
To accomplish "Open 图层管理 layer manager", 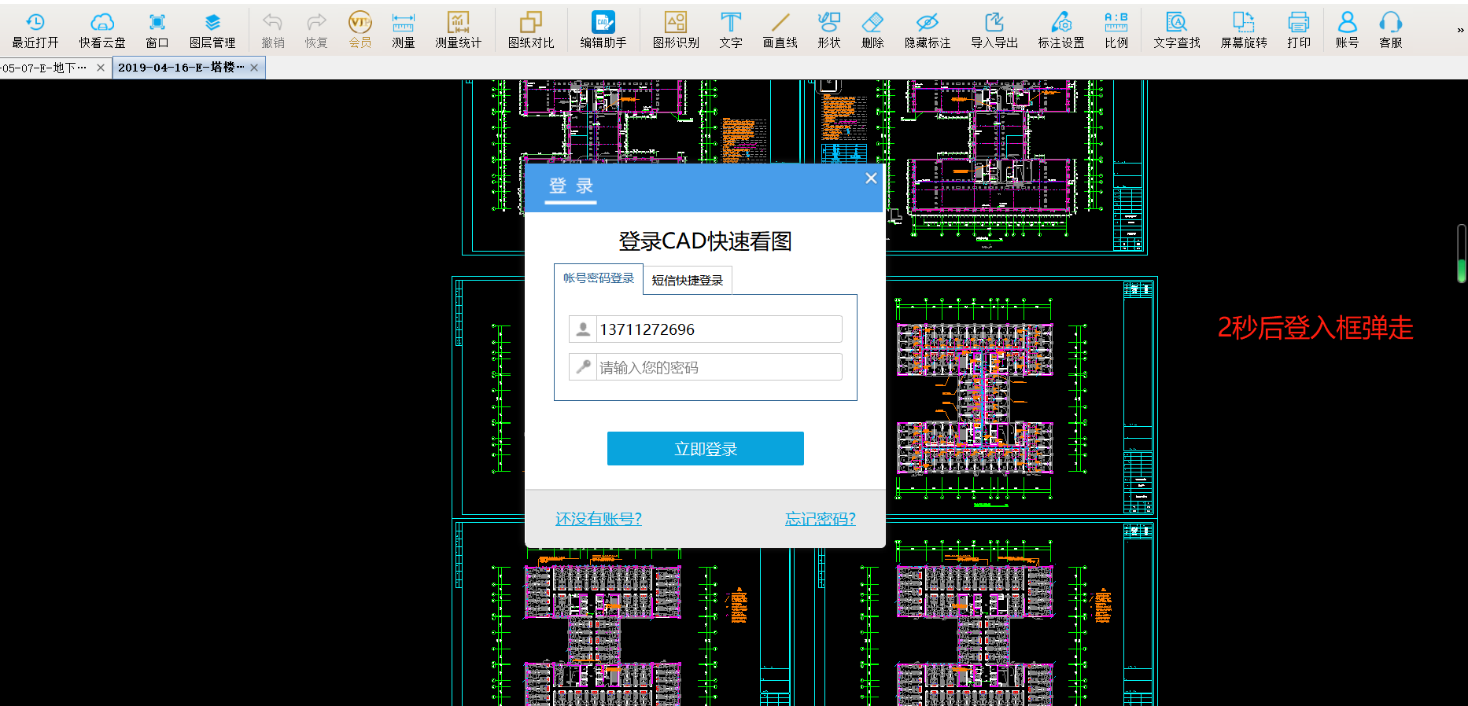I will 212,30.
